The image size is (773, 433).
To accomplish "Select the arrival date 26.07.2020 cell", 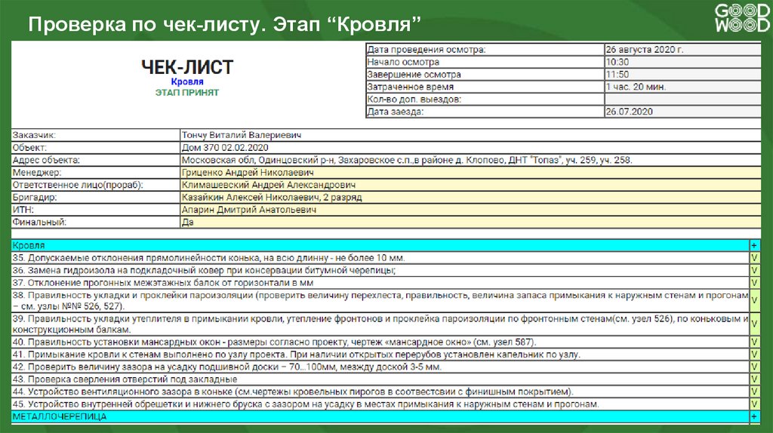I will [682, 112].
